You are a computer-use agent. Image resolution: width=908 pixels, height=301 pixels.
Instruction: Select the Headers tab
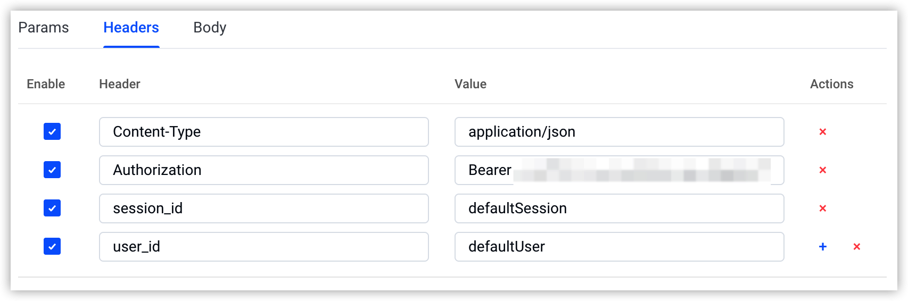(x=131, y=28)
